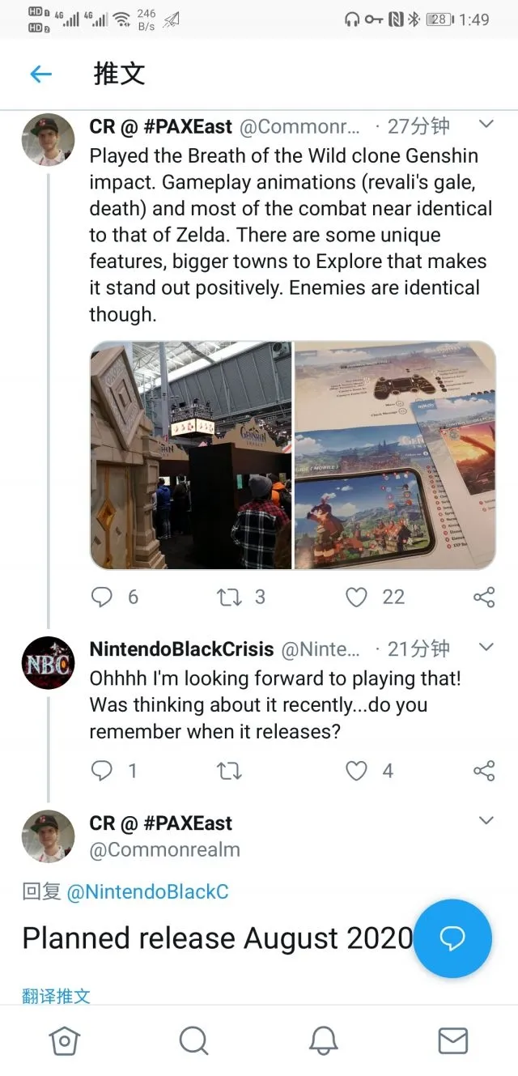Image resolution: width=518 pixels, height=1076 pixels.
Task: Open Messages envelope tab
Action: coord(452,1040)
